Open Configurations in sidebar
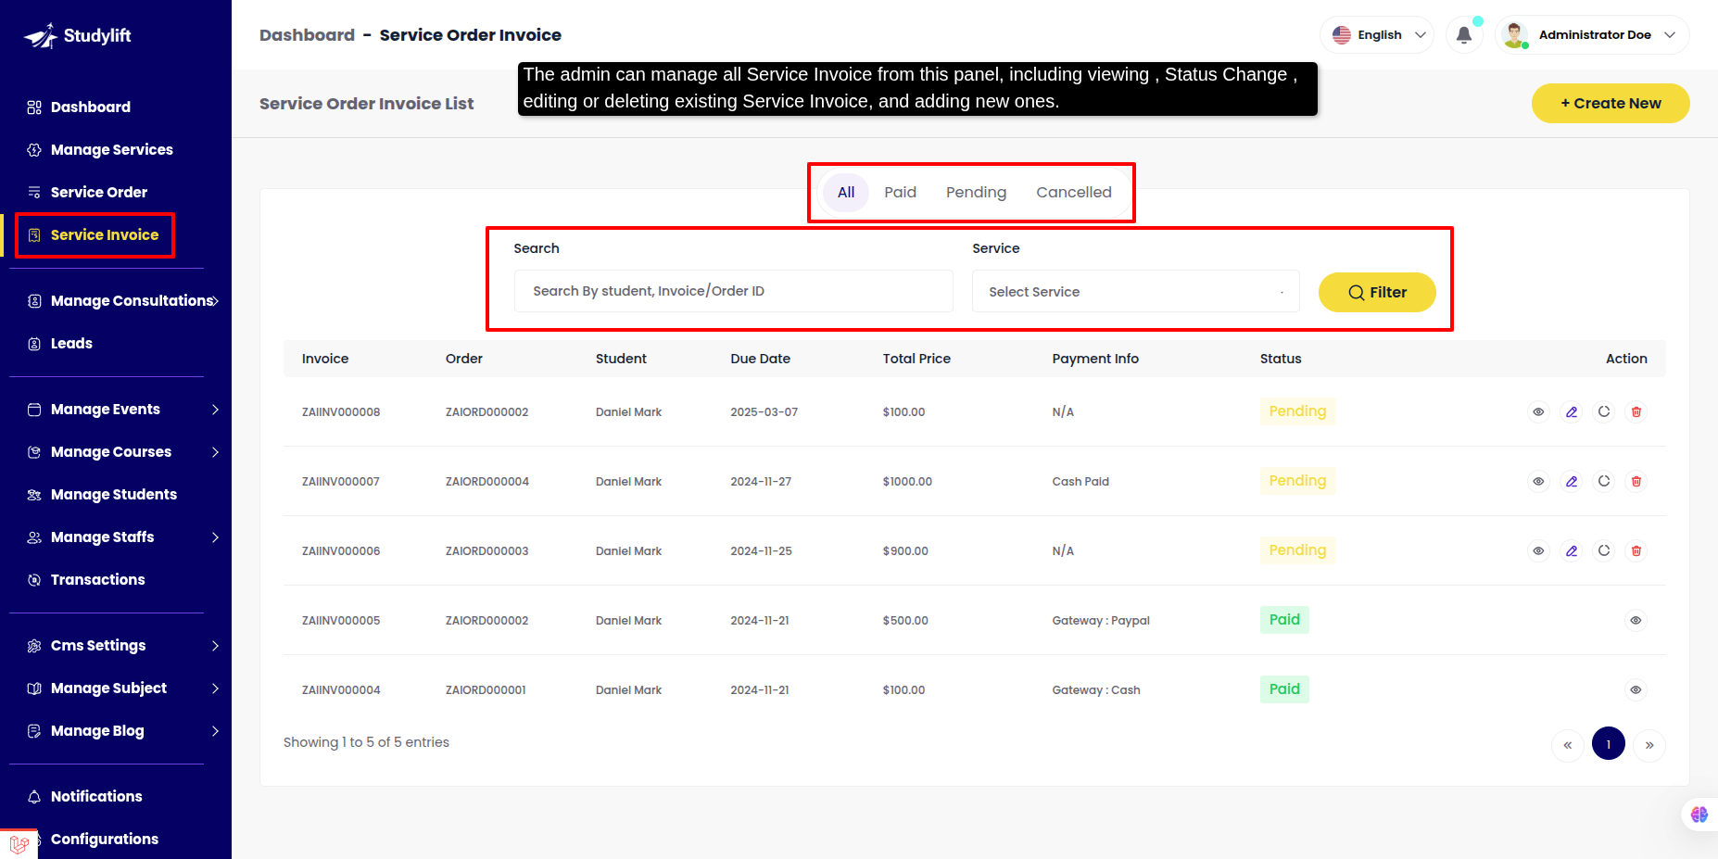This screenshot has height=859, width=1718. [x=104, y=840]
